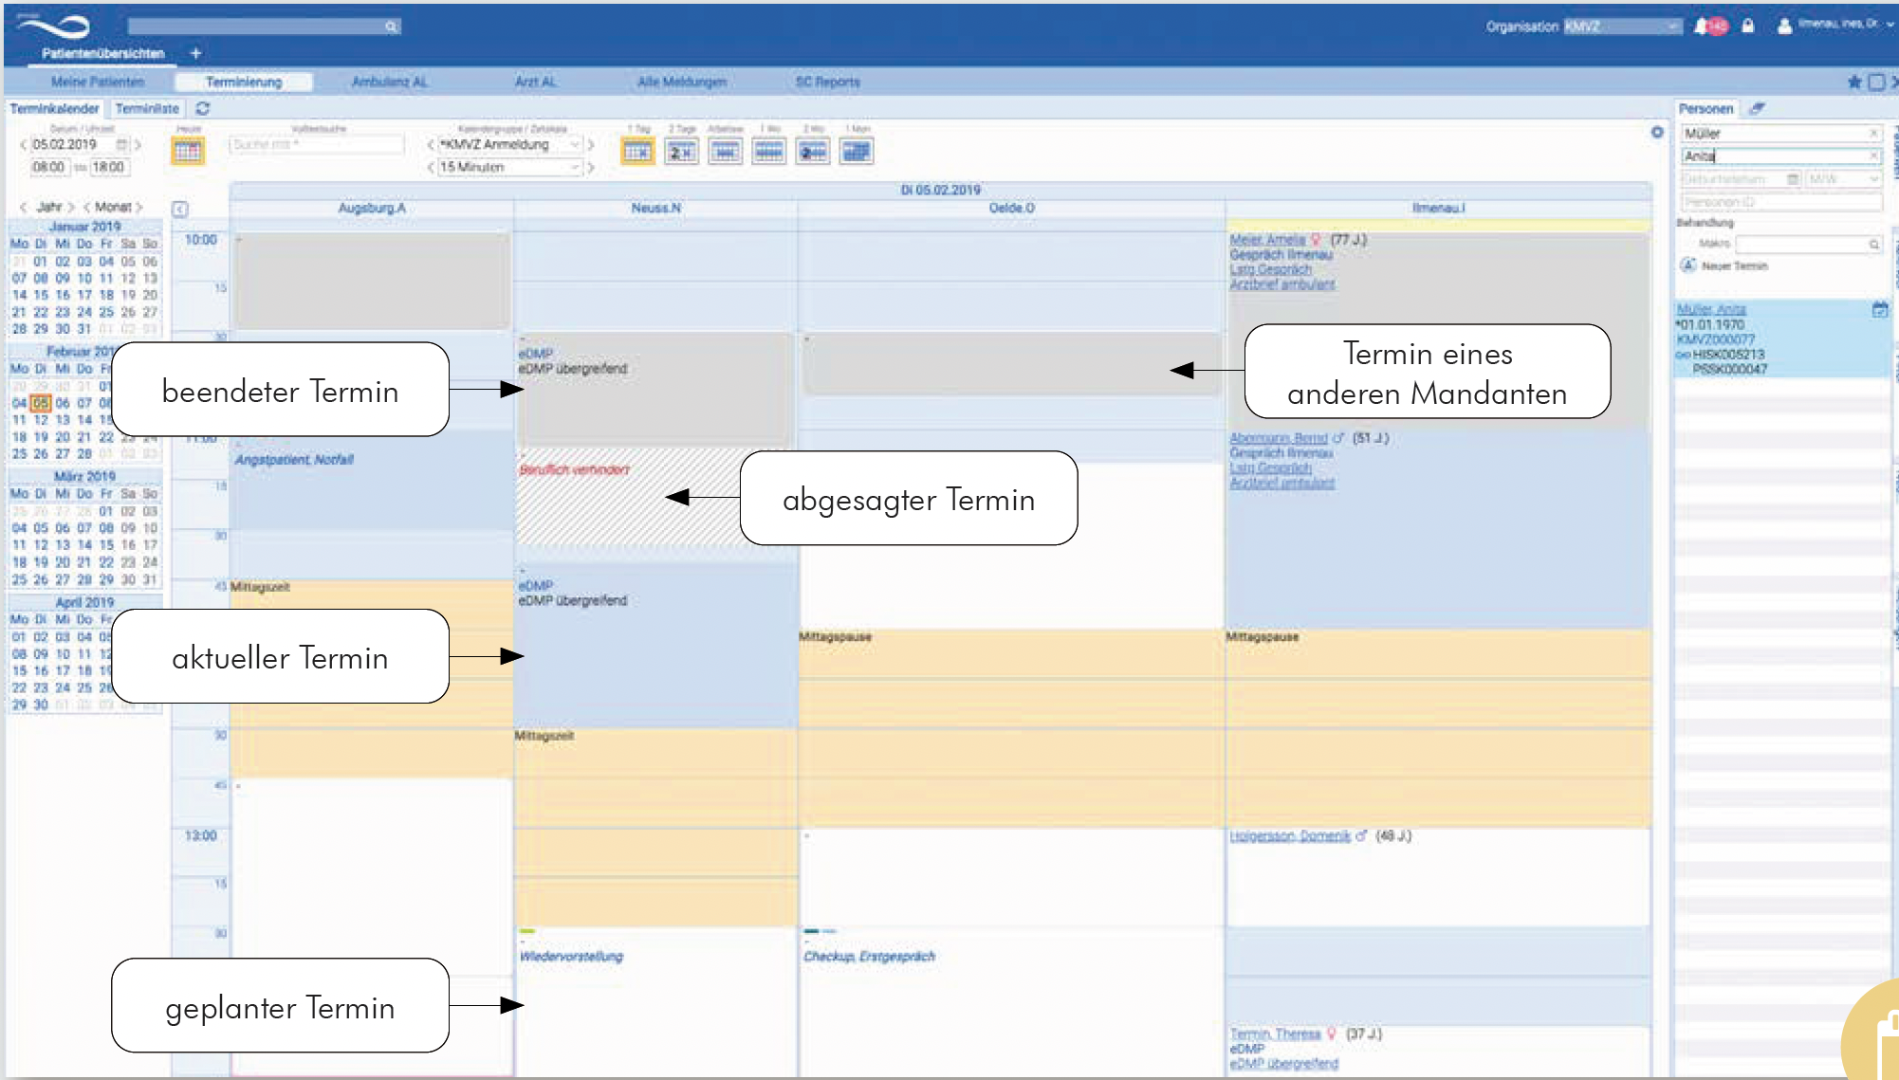The image size is (1899, 1080).
Task: Click the eraser icon beside Personen
Action: [x=1757, y=109]
